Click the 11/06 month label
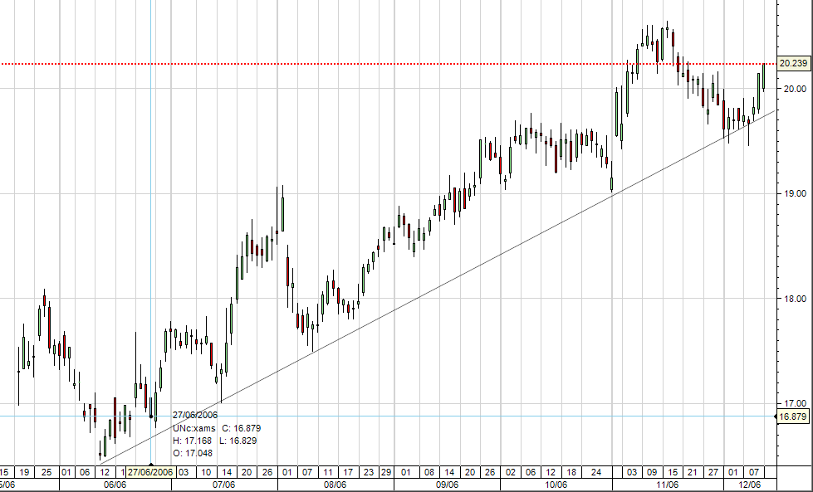The width and height of the screenshot is (813, 492). (668, 485)
